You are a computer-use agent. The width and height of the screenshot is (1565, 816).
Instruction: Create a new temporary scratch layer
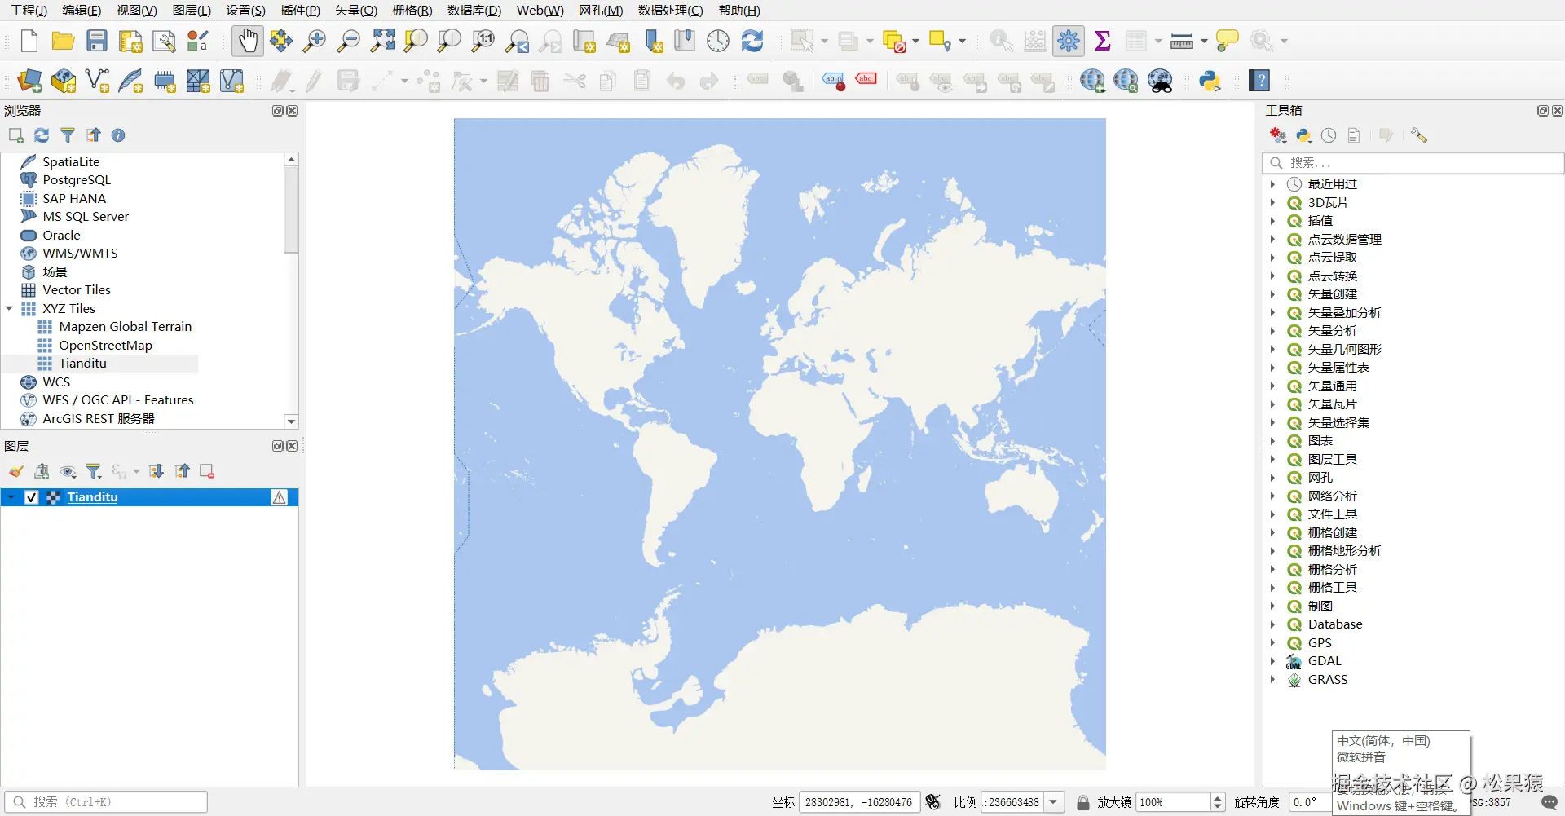(165, 81)
